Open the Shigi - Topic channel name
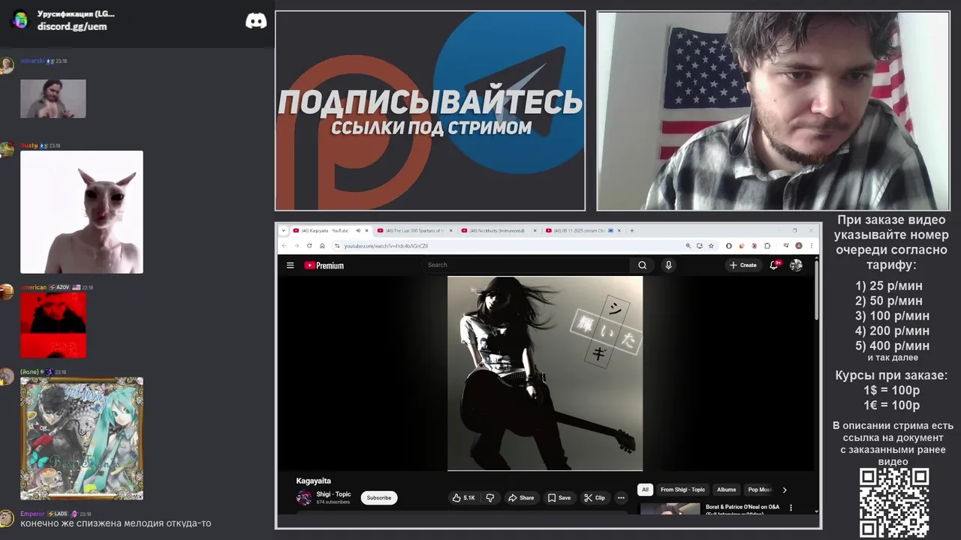 [x=333, y=494]
